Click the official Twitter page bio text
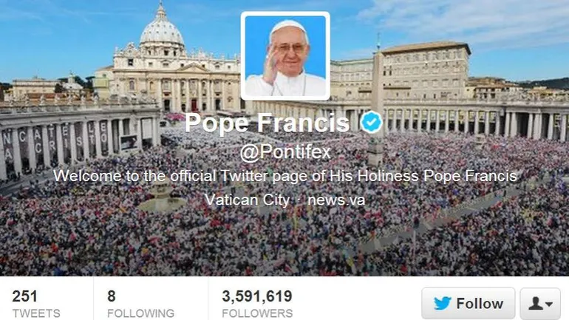Viewport: 569px width, 320px height. coord(285,176)
